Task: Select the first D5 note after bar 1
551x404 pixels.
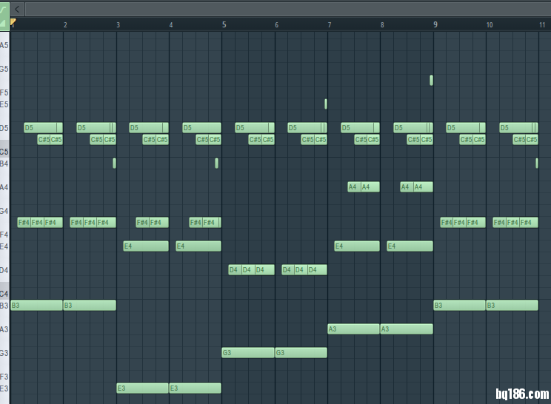Action: point(40,128)
